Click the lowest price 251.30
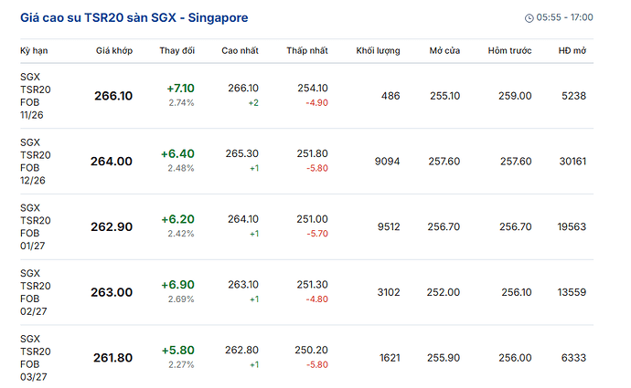The height and width of the screenshot is (388, 631). (x=312, y=285)
